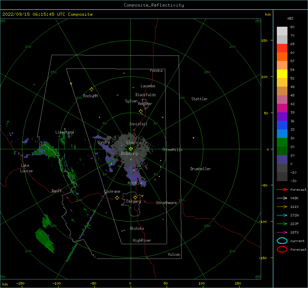Click the yellow diamond marker below RedDeer
The width and height of the screenshot is (308, 288).
click(x=141, y=111)
